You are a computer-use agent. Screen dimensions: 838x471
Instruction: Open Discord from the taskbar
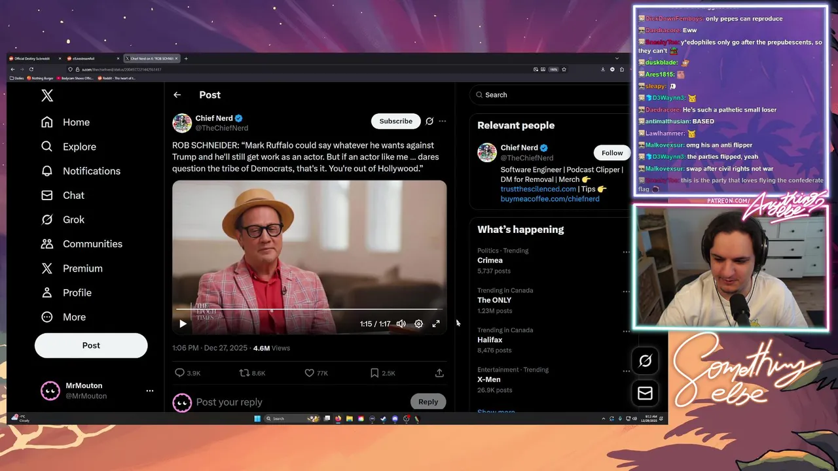pos(395,419)
